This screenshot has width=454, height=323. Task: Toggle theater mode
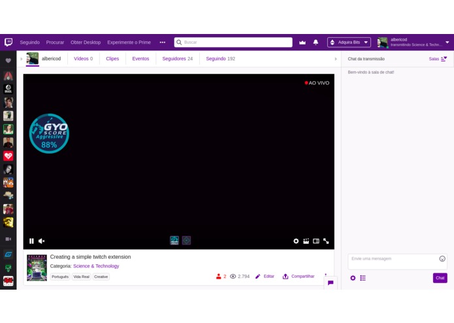(x=316, y=241)
